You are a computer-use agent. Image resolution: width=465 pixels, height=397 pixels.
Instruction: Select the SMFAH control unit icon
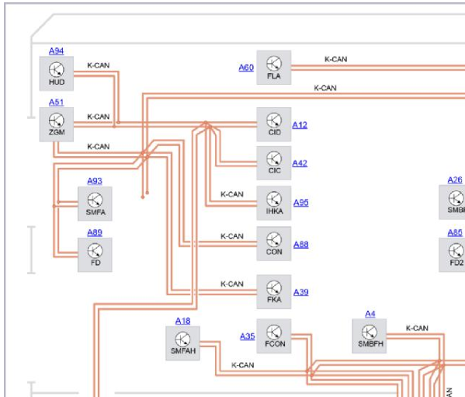(x=182, y=343)
